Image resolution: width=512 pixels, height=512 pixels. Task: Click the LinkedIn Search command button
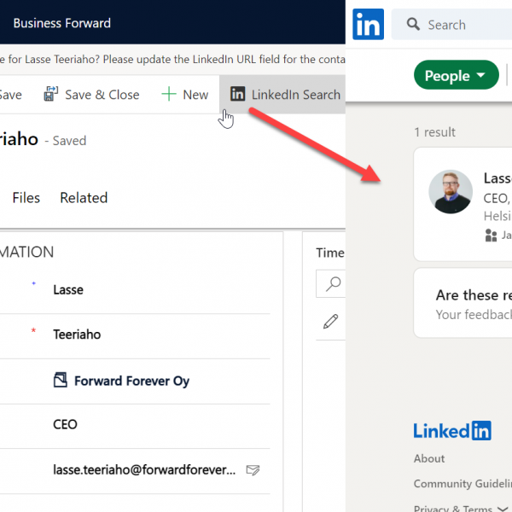tap(282, 95)
